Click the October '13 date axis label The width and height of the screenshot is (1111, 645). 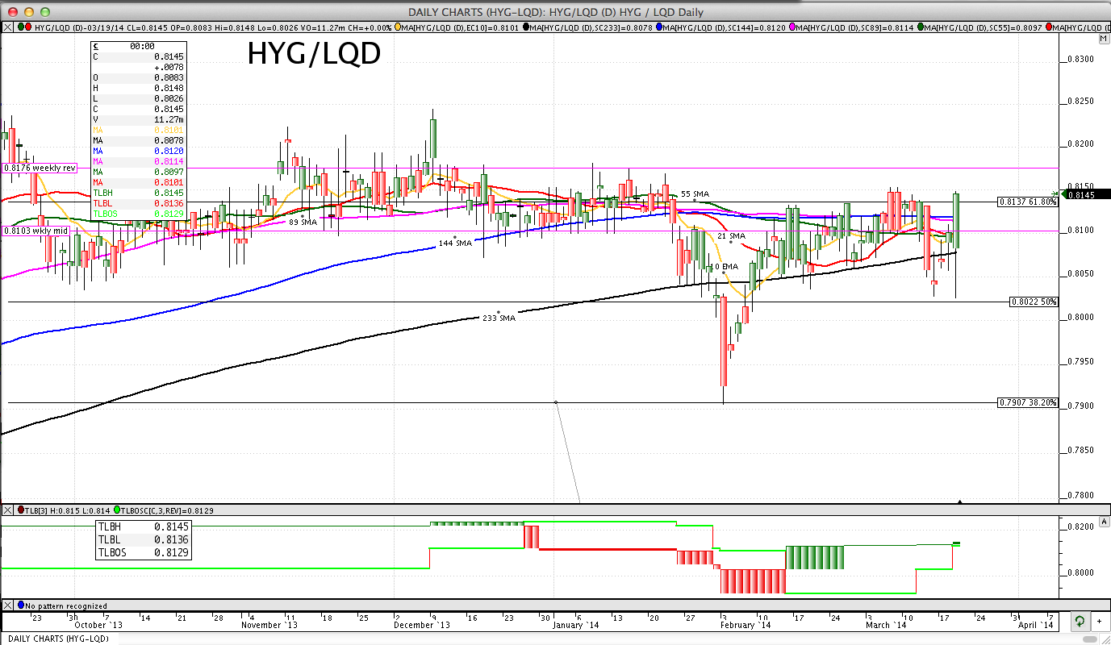(x=98, y=625)
